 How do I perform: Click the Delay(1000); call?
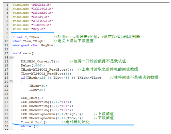pos(33,65)
